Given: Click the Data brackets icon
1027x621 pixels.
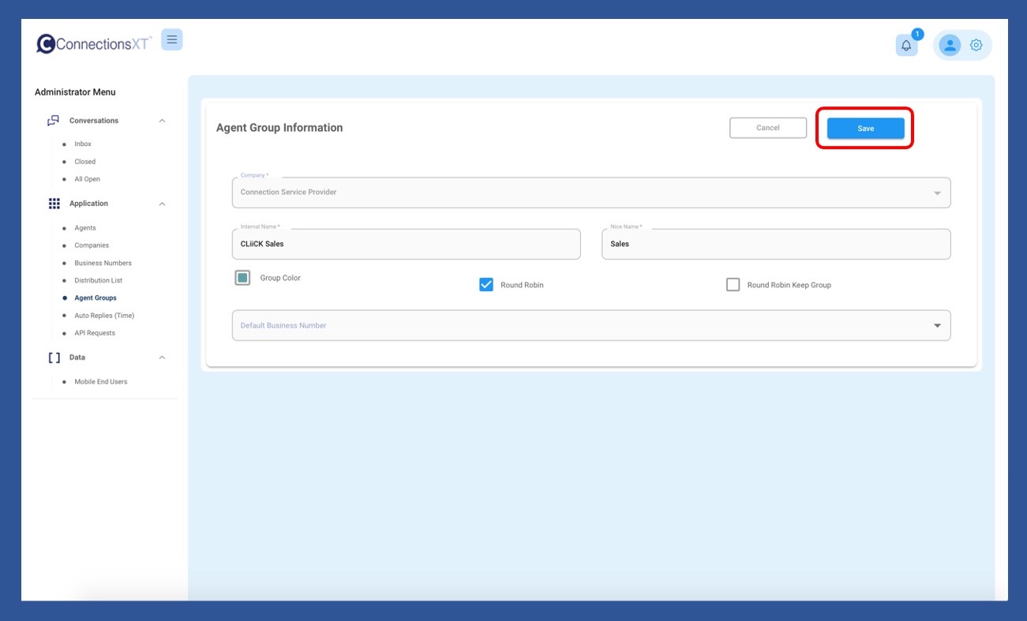Looking at the screenshot, I should [x=54, y=357].
